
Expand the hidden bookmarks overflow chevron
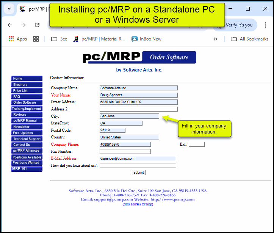coord(216,39)
